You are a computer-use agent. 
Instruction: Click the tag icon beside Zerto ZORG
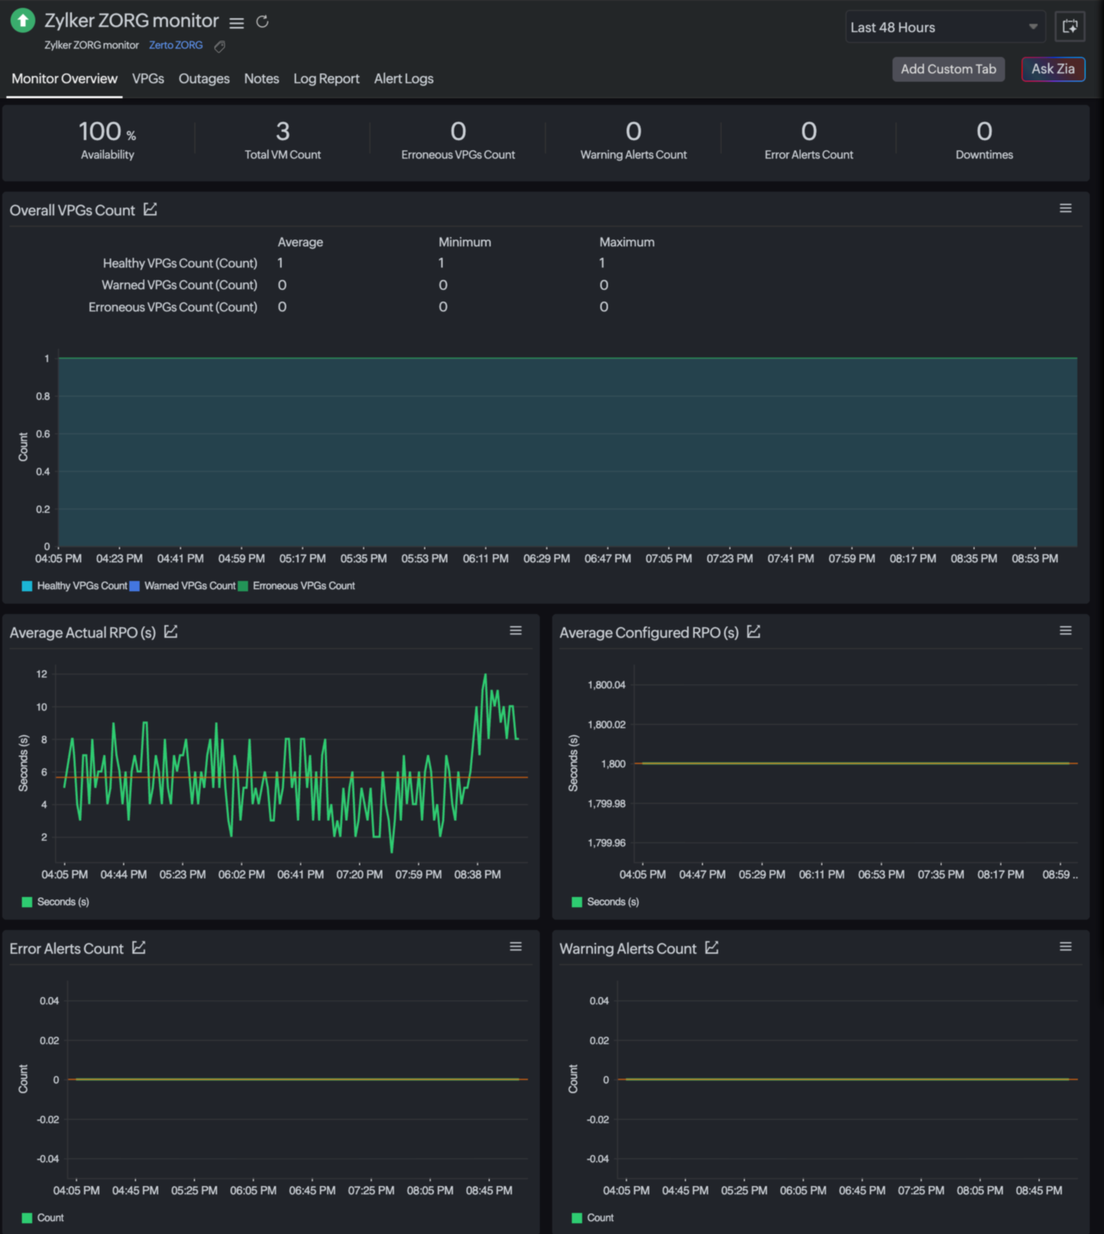219,46
